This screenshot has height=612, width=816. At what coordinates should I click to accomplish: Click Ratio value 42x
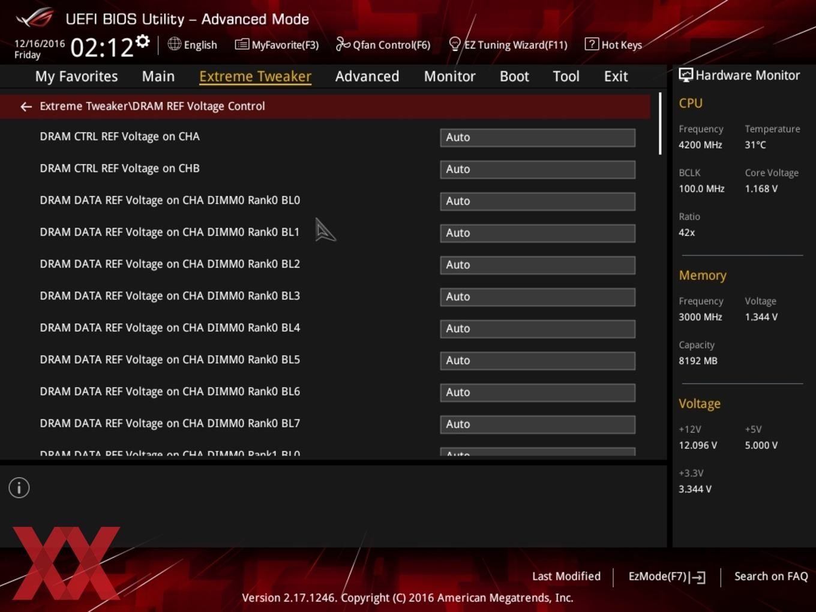[686, 232]
